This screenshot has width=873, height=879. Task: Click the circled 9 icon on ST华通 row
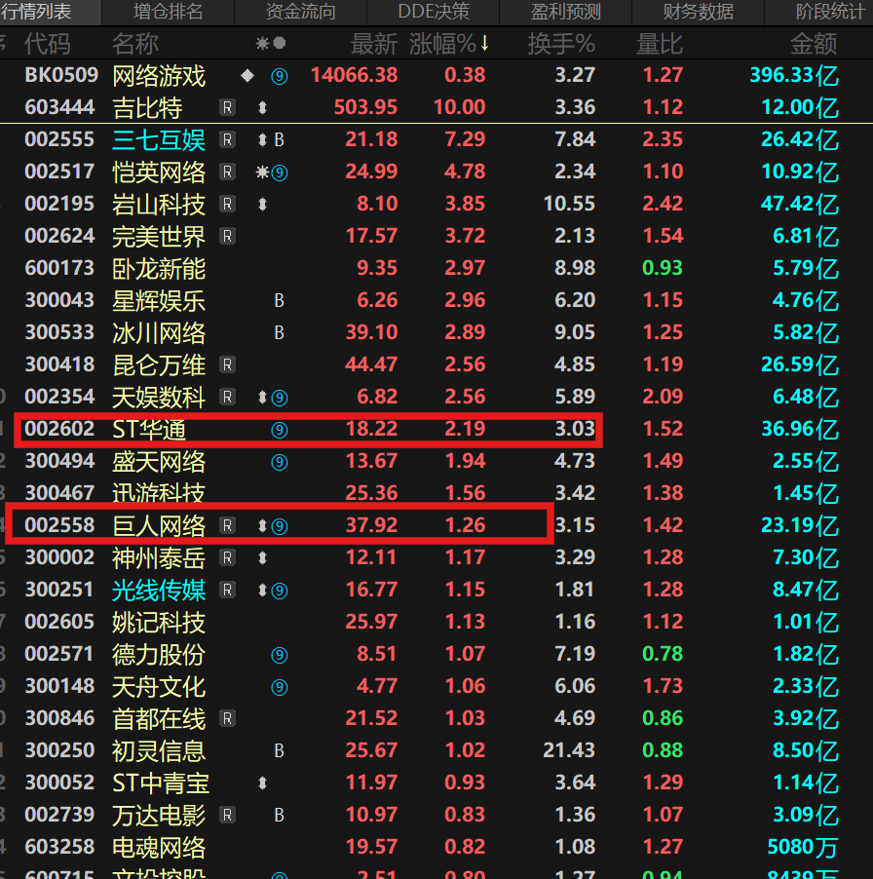[x=279, y=430]
